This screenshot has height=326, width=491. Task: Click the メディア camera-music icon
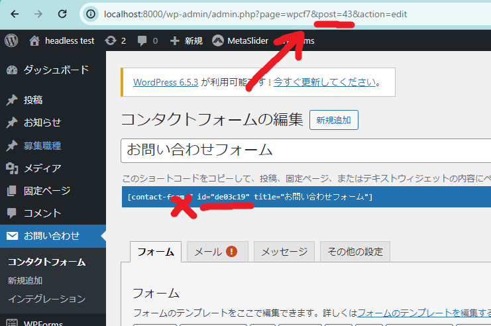[x=12, y=168]
